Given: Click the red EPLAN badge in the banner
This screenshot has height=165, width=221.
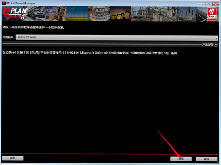Looking at the screenshot, I should pos(212,14).
